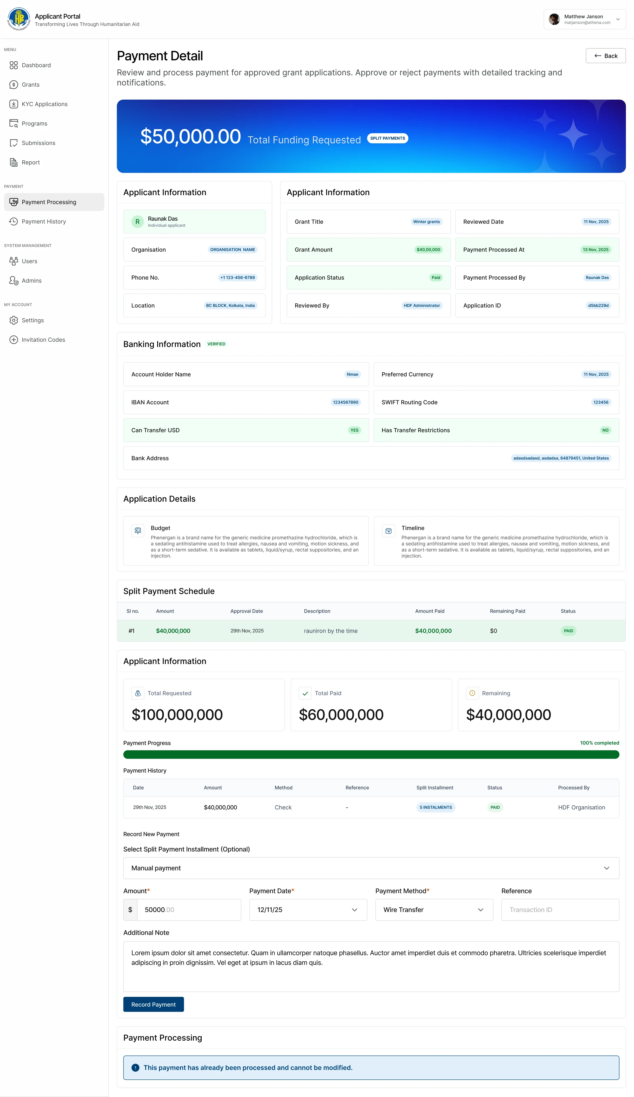Image resolution: width=634 pixels, height=1097 pixels.
Task: Click the Payment History clock icon
Action: click(13, 221)
